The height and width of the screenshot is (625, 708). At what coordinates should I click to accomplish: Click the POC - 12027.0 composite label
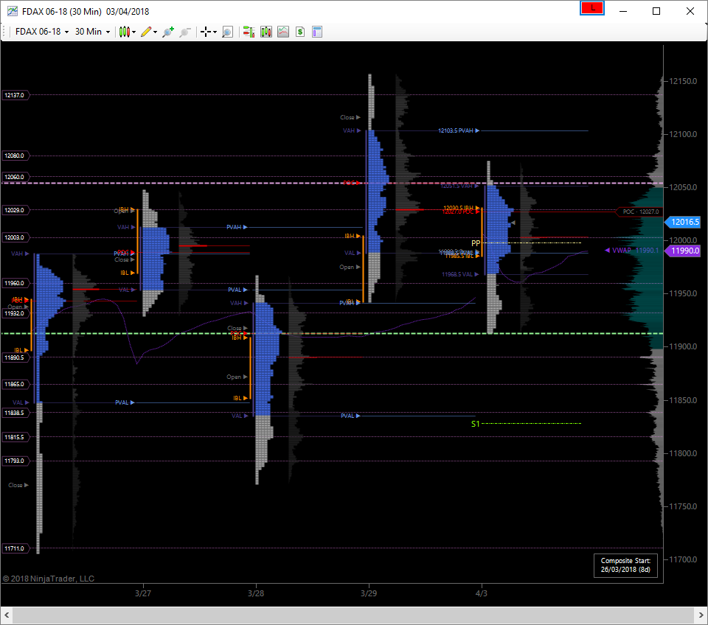coord(639,212)
